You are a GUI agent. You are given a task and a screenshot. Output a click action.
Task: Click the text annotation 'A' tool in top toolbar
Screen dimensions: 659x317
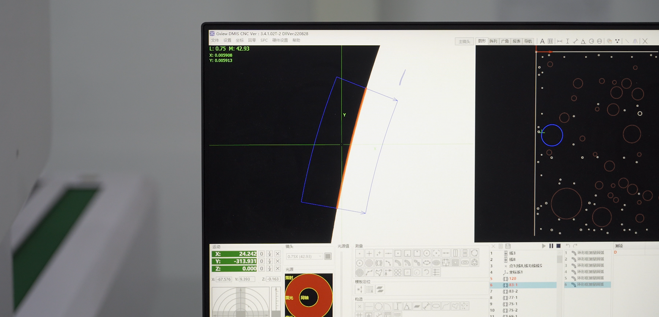pyautogui.click(x=542, y=41)
